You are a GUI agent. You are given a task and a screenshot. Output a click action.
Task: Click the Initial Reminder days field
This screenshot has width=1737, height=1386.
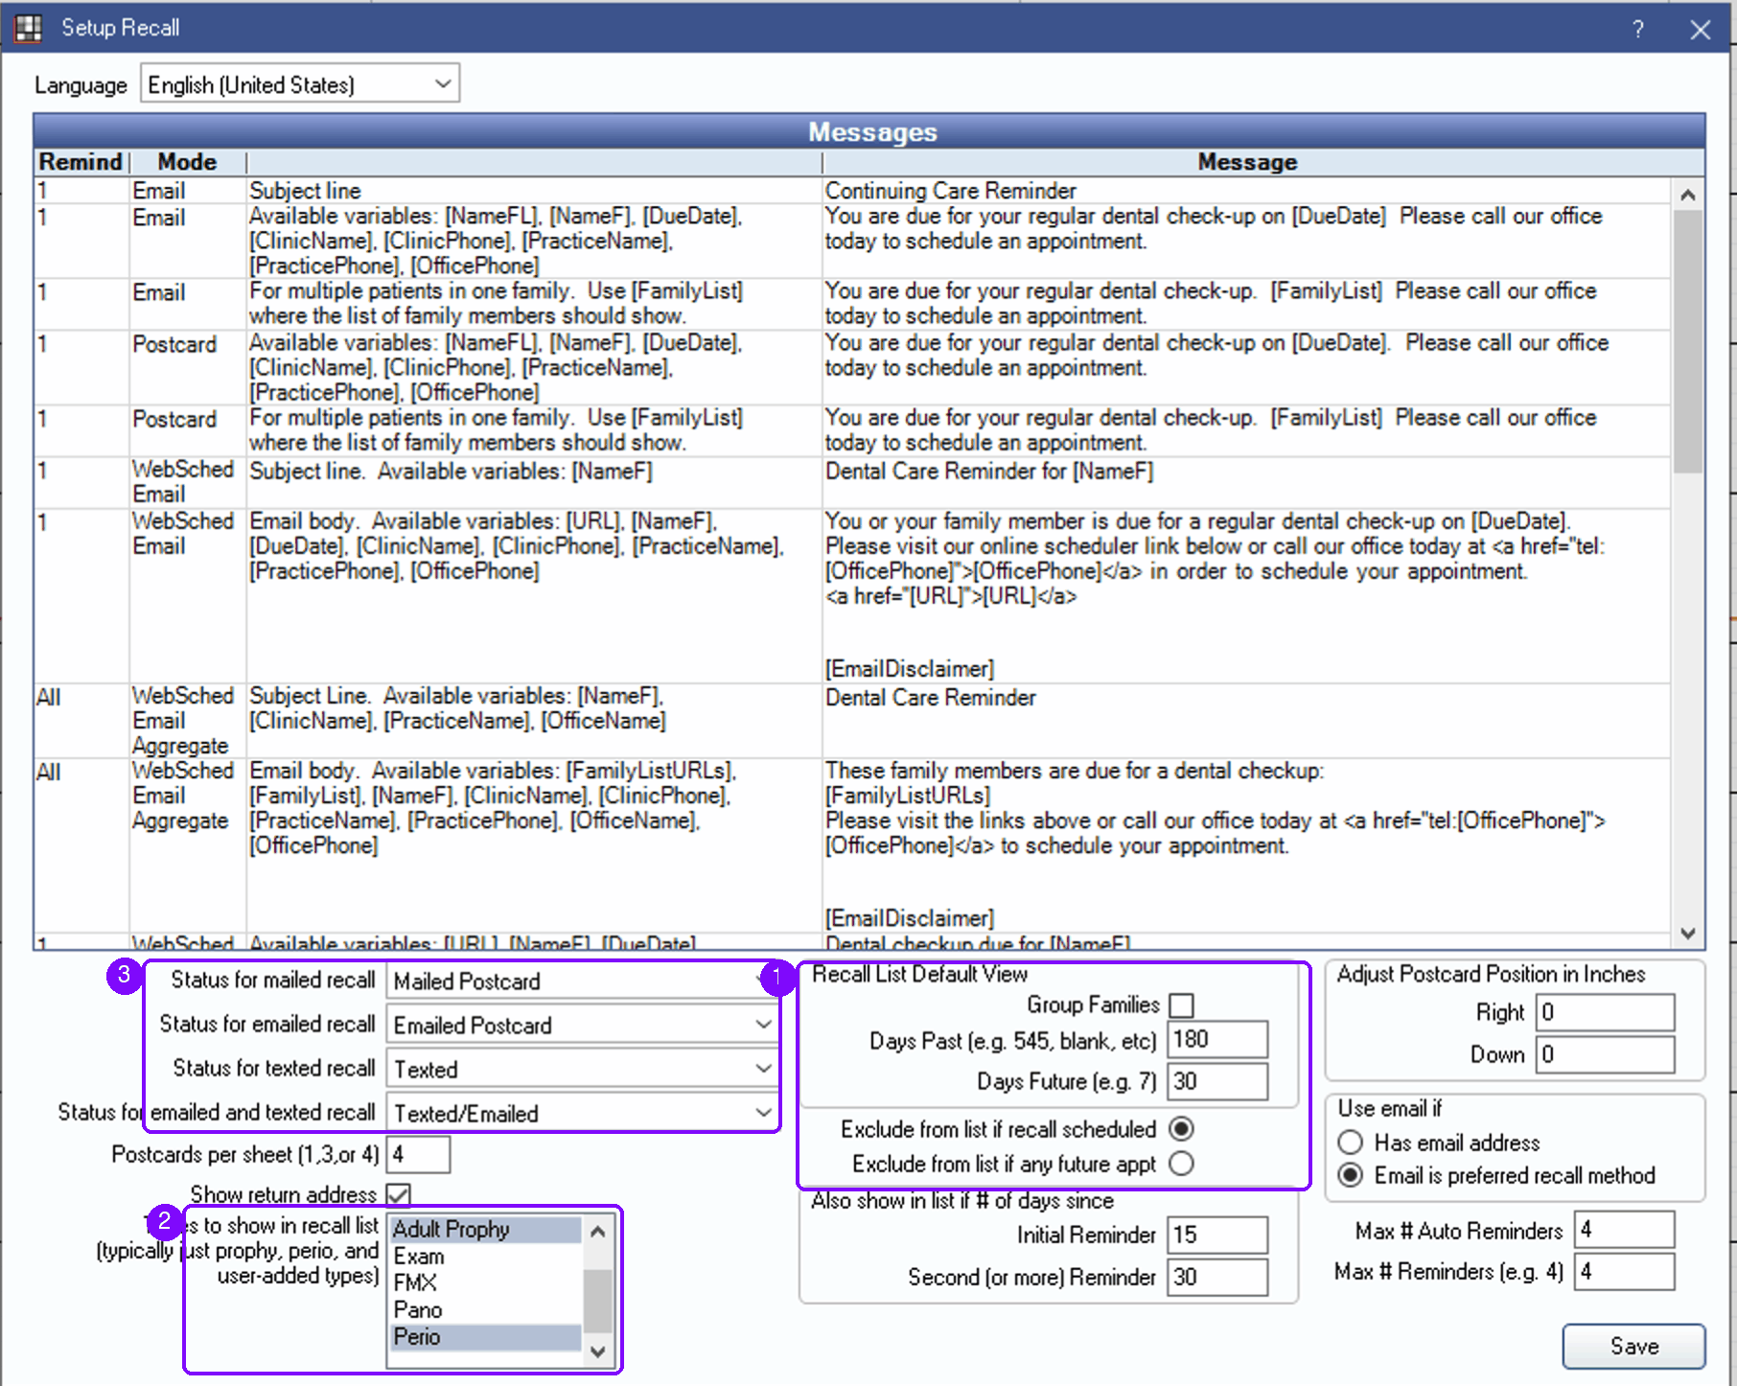pyautogui.click(x=1217, y=1236)
